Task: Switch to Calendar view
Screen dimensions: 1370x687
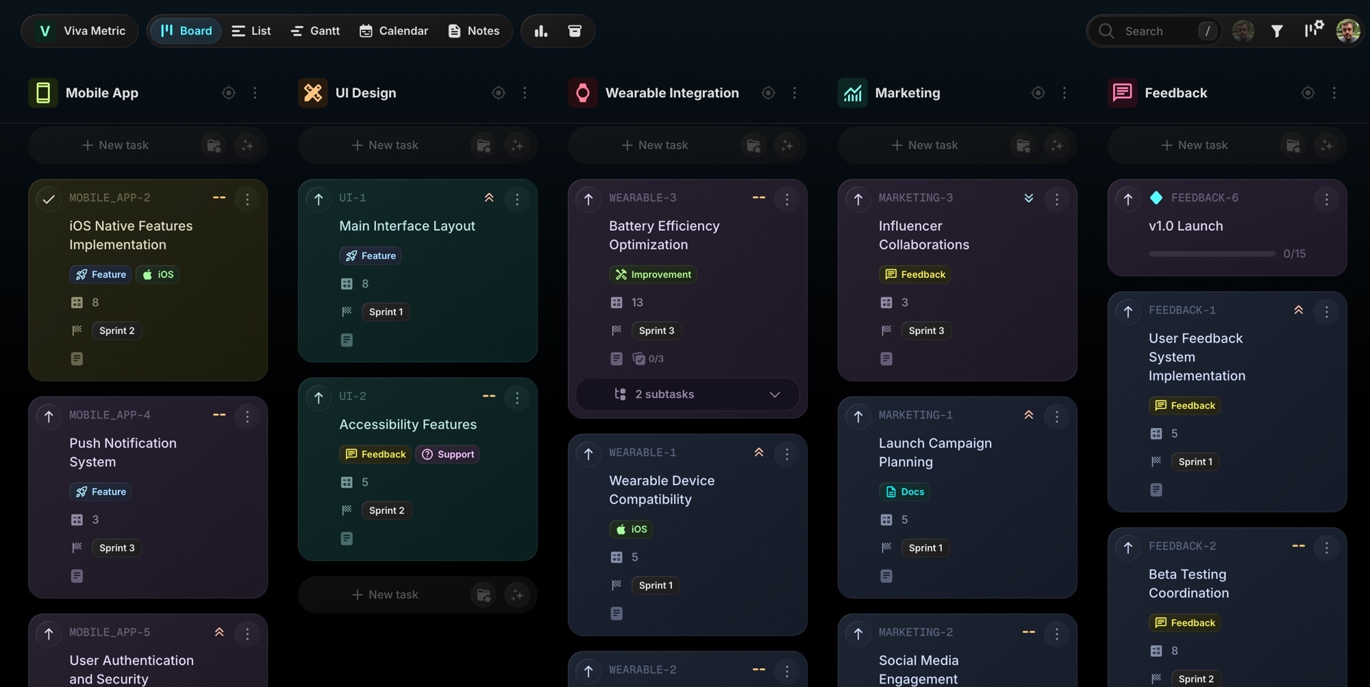Action: [x=394, y=31]
